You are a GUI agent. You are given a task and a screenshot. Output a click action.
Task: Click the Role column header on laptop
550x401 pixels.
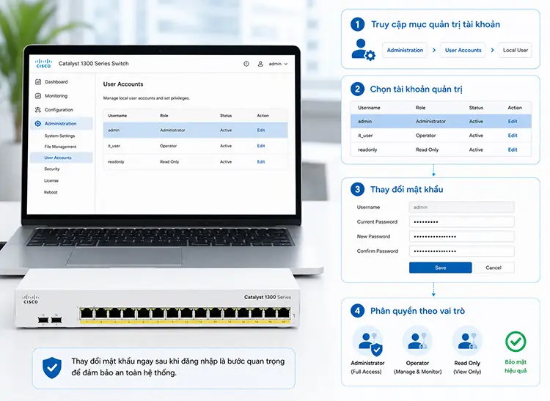click(164, 115)
